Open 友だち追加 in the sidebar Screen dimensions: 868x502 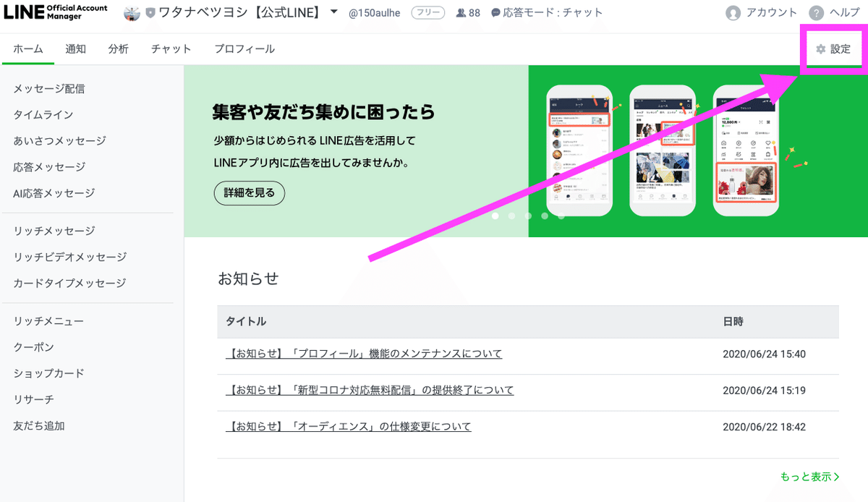coord(39,426)
